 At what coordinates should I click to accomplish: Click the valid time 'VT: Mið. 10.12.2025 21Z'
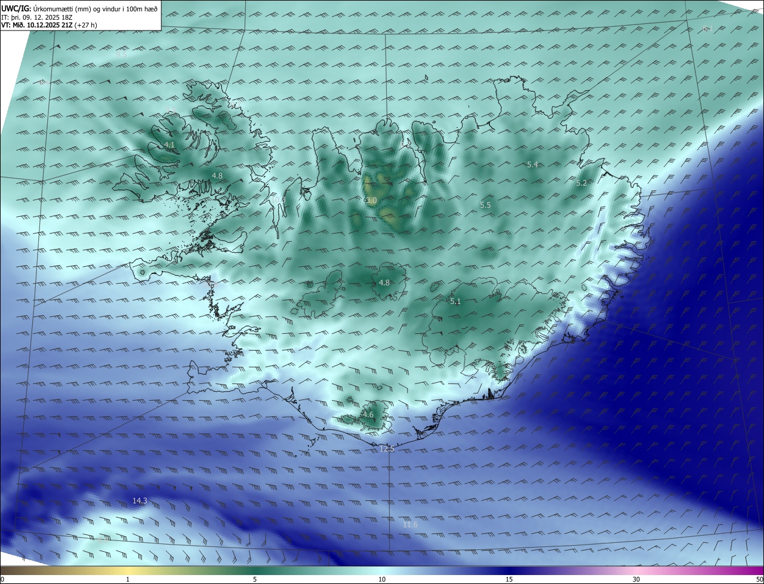coord(37,25)
